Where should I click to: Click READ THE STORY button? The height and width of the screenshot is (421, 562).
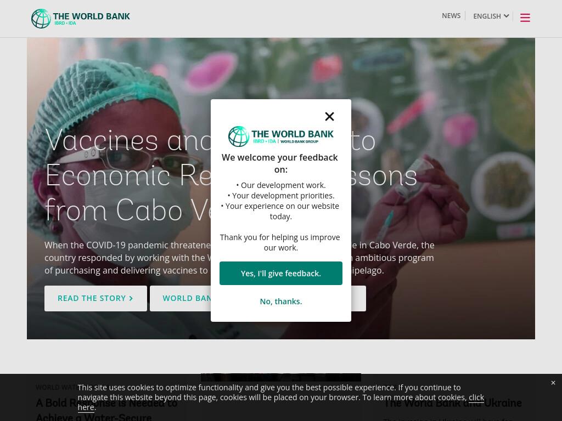[95, 298]
